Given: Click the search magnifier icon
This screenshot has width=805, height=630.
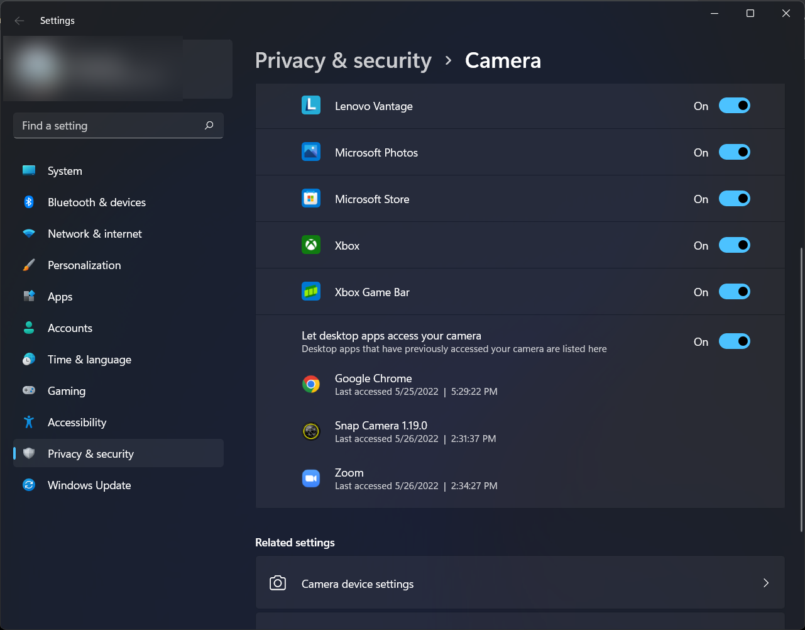Looking at the screenshot, I should [209, 126].
